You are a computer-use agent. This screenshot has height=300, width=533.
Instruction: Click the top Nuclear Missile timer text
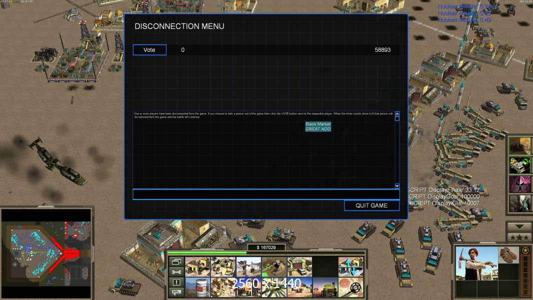pos(464,6)
